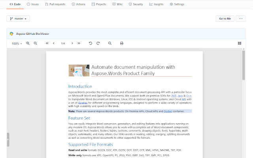Open the document search tool
253x158 pixels.
(110, 43)
